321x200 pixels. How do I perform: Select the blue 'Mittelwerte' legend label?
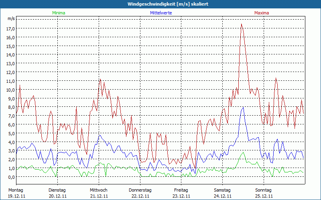point(161,13)
